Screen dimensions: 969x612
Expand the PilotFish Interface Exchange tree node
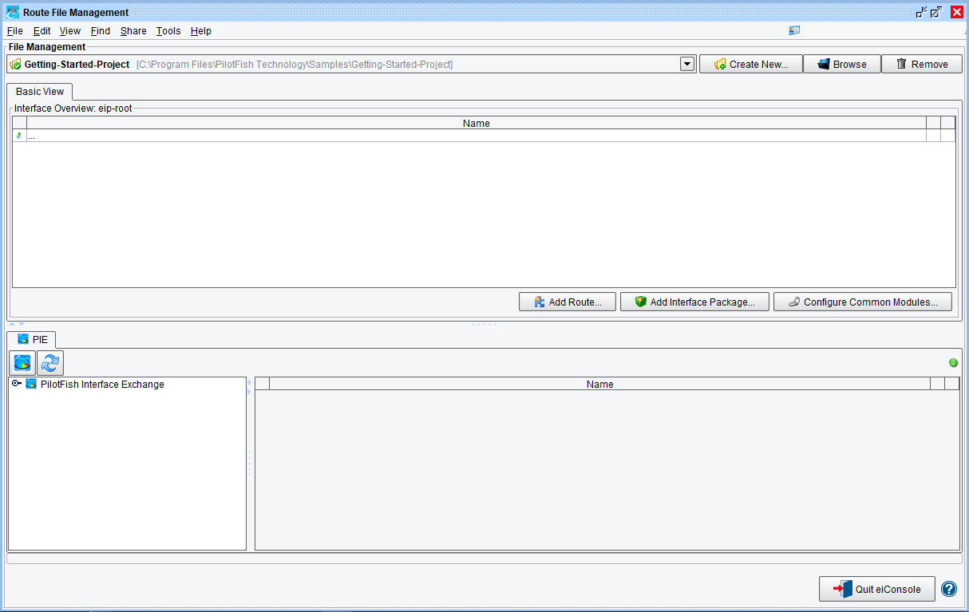[x=16, y=384]
